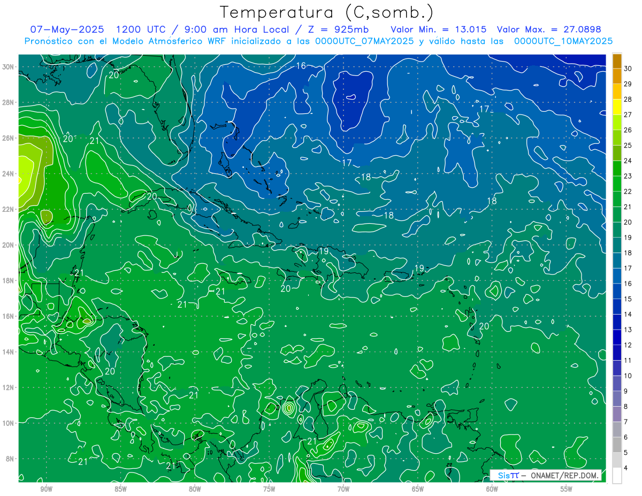This screenshot has height=496, width=642.
Task: Pick the orange color bar segment between 29 and 30
Action: (x=617, y=76)
